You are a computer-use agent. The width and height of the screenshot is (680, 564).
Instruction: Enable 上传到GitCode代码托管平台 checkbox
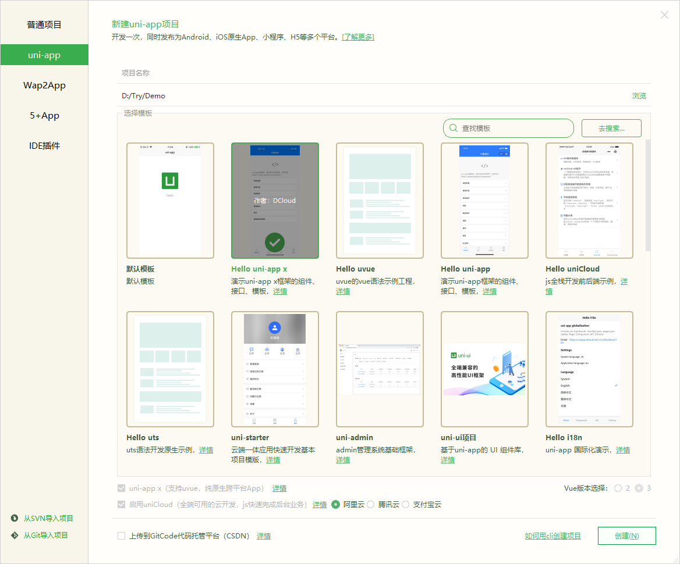tap(122, 536)
